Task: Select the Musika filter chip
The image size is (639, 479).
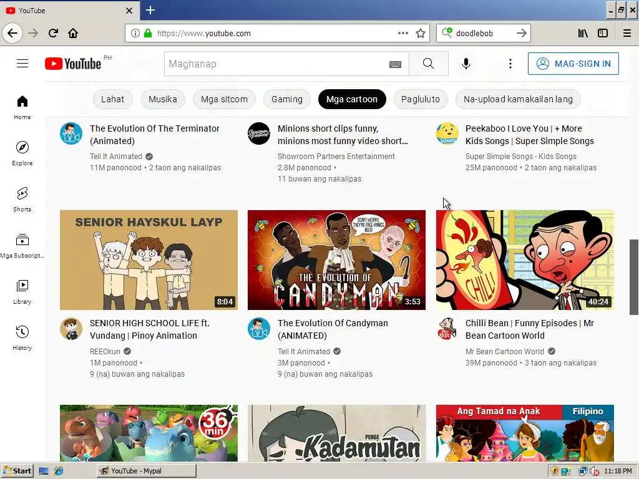Action: click(163, 99)
